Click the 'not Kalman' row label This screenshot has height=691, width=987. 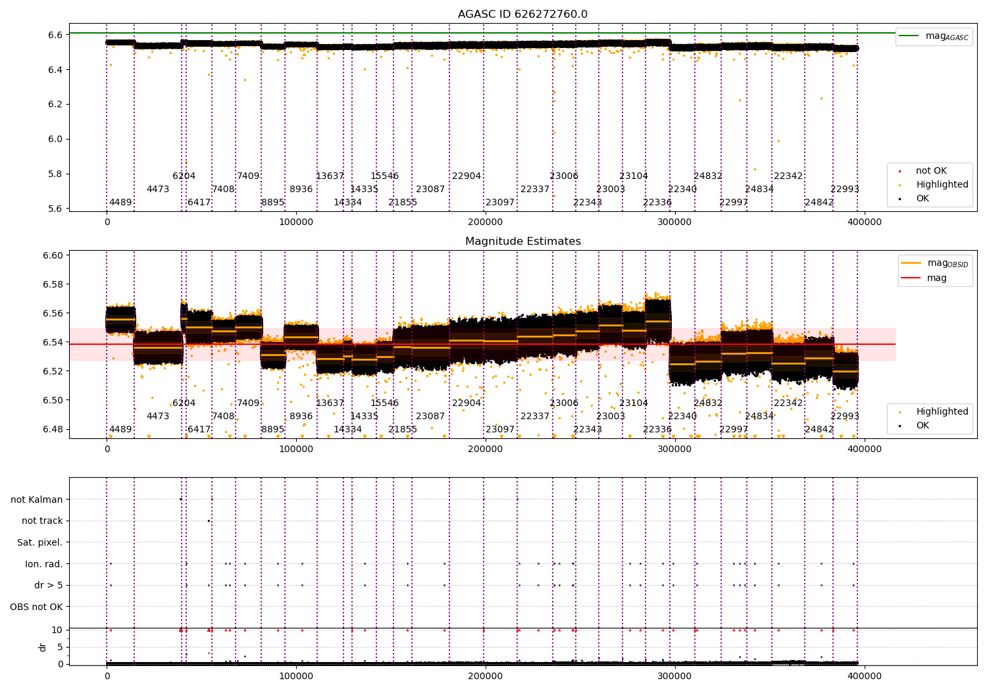tap(37, 500)
